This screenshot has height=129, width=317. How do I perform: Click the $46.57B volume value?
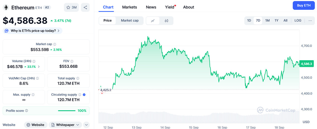pyautogui.click(x=15, y=67)
